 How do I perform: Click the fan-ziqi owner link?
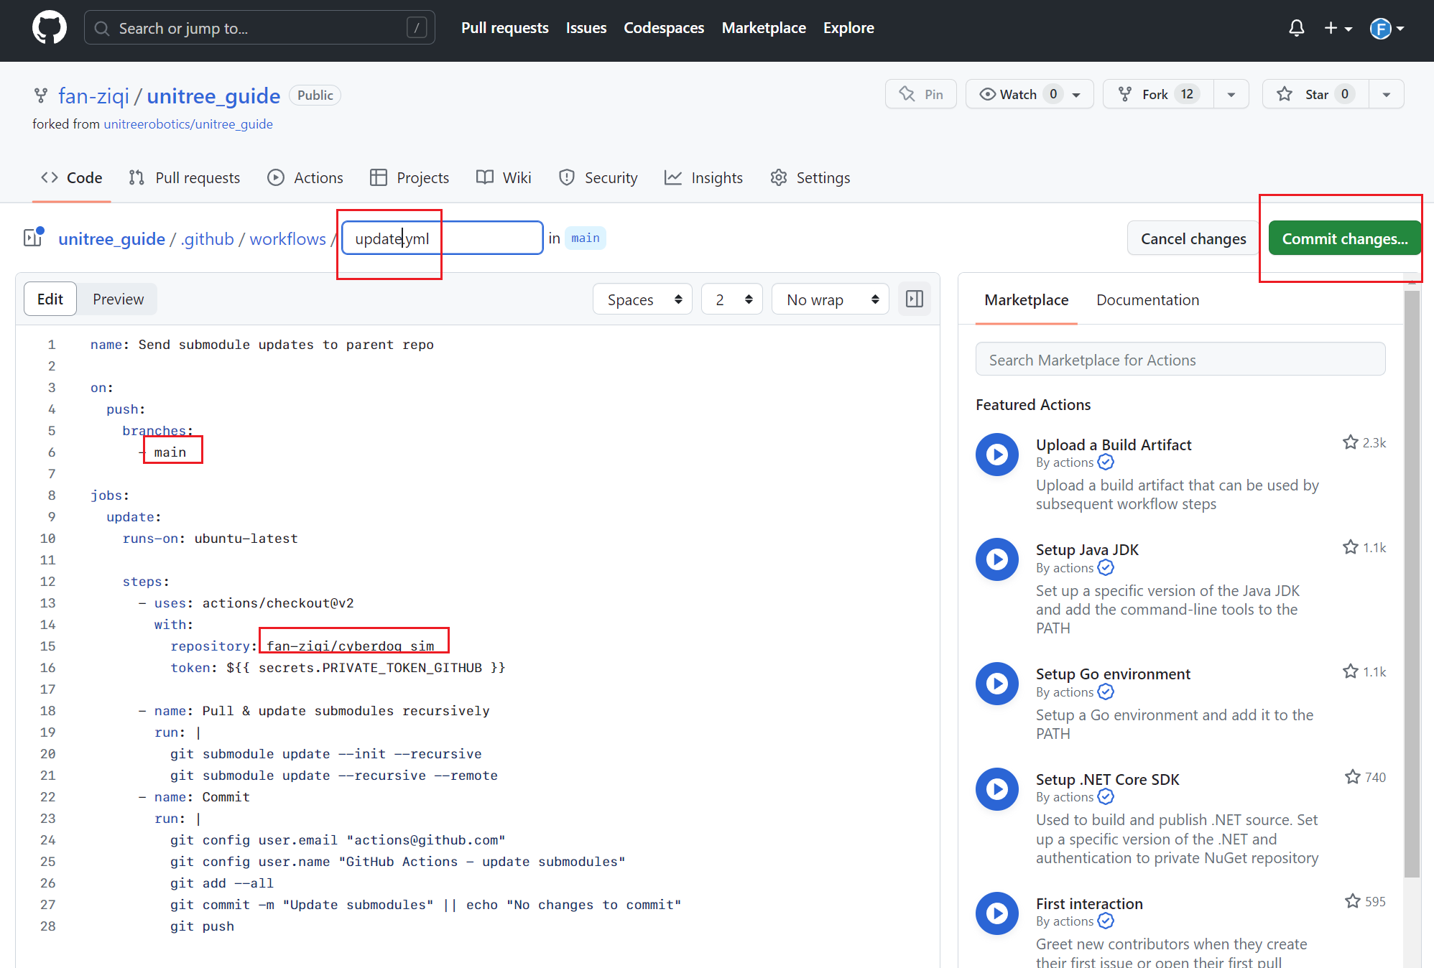point(93,96)
